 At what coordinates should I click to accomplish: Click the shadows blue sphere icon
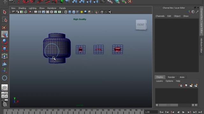[86, 12]
